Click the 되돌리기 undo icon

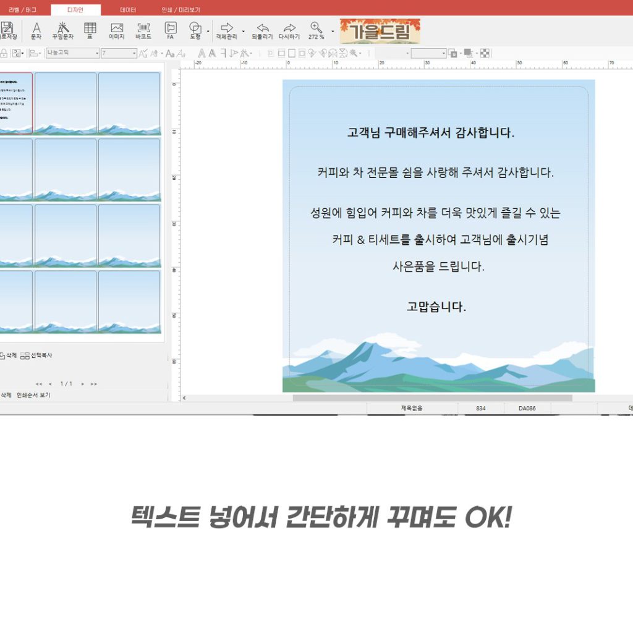tap(262, 30)
